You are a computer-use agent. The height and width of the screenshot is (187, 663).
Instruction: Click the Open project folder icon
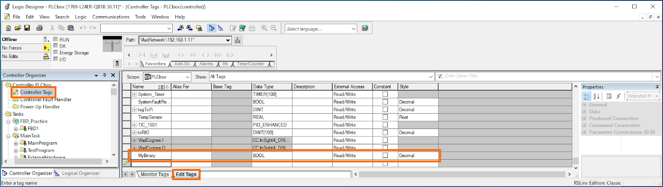pyautogui.click(x=18, y=28)
